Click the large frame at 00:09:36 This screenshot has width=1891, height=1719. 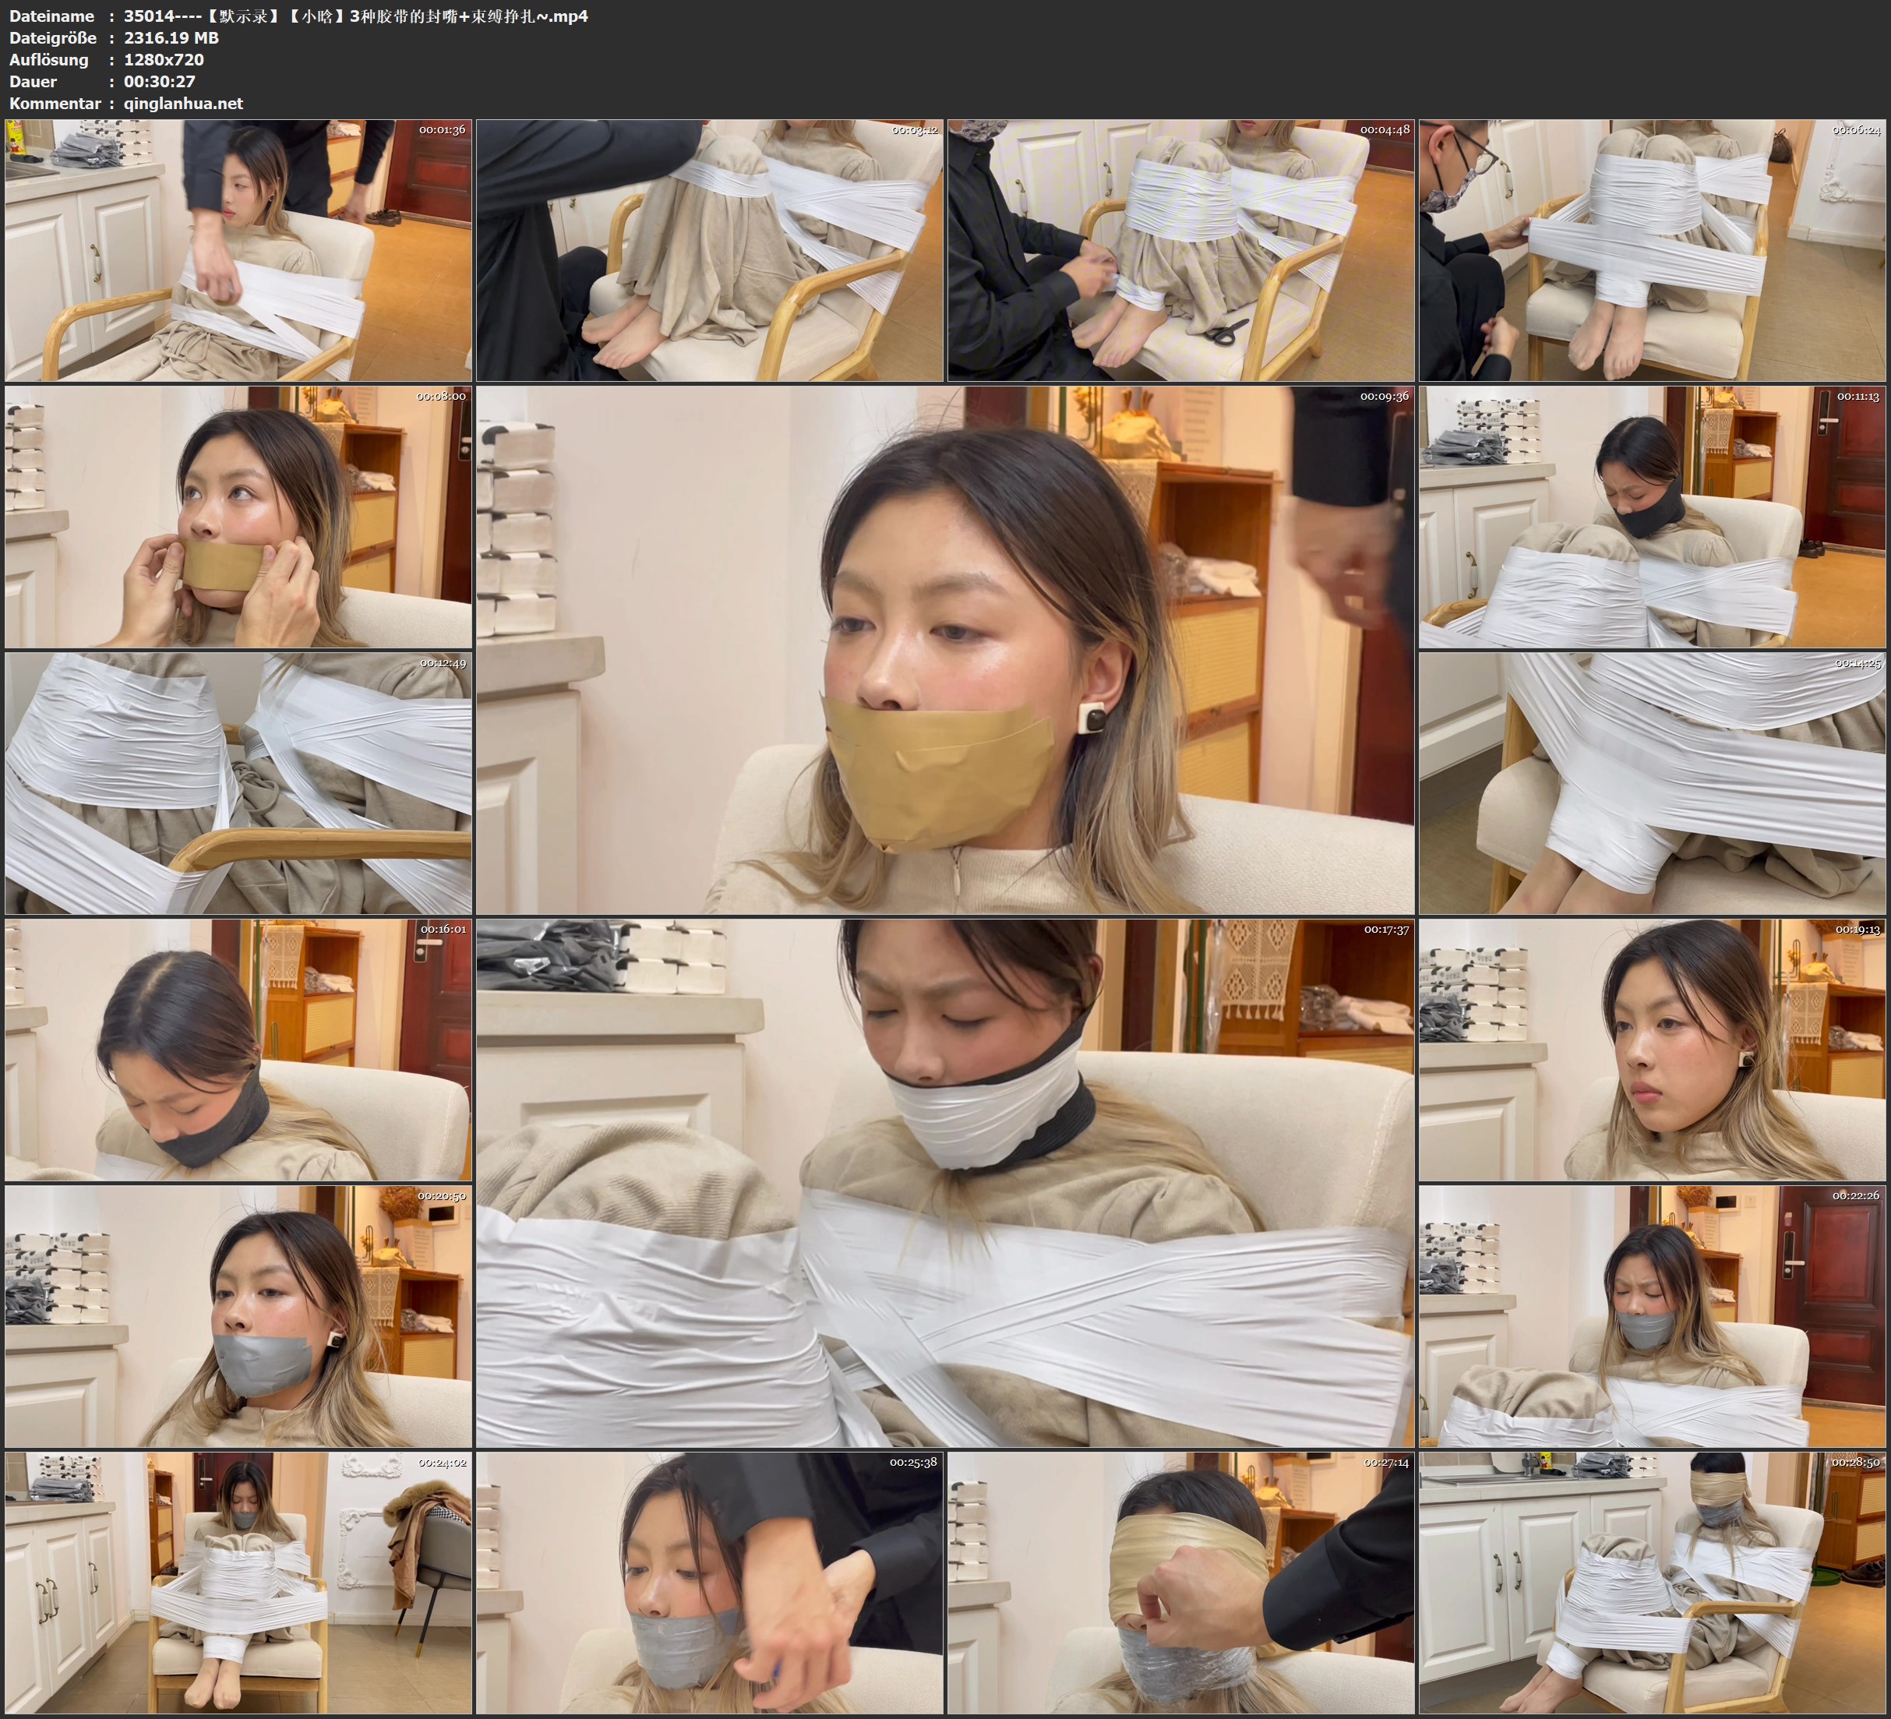[x=944, y=649]
